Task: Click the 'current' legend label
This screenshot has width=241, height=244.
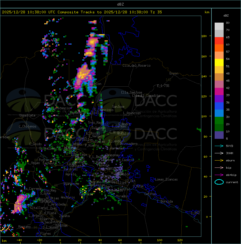Action: [x=232, y=182]
